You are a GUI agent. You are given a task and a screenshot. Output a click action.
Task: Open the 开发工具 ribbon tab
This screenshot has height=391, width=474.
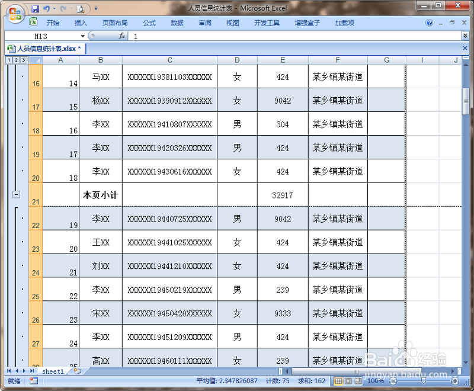point(267,23)
